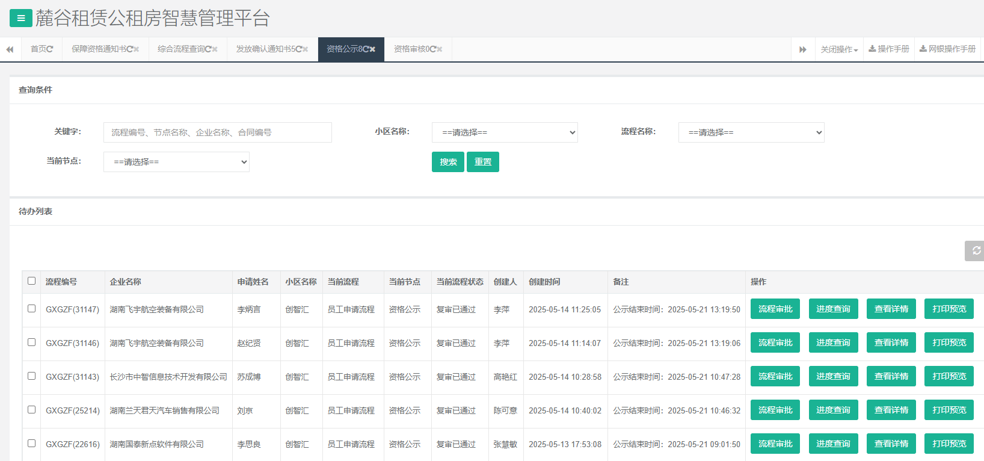This screenshot has width=984, height=461.
Task: Open the 当前节点 dropdown list
Action: [x=176, y=162]
